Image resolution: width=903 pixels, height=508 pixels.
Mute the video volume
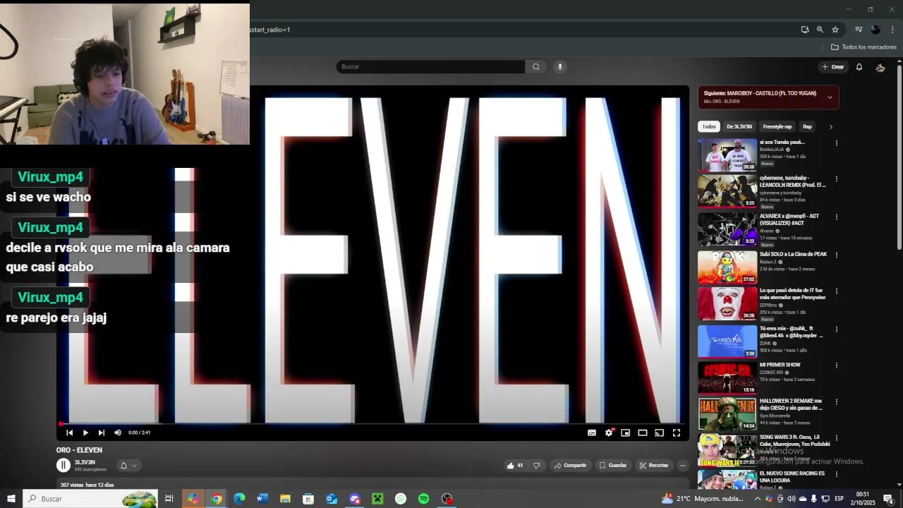point(118,433)
